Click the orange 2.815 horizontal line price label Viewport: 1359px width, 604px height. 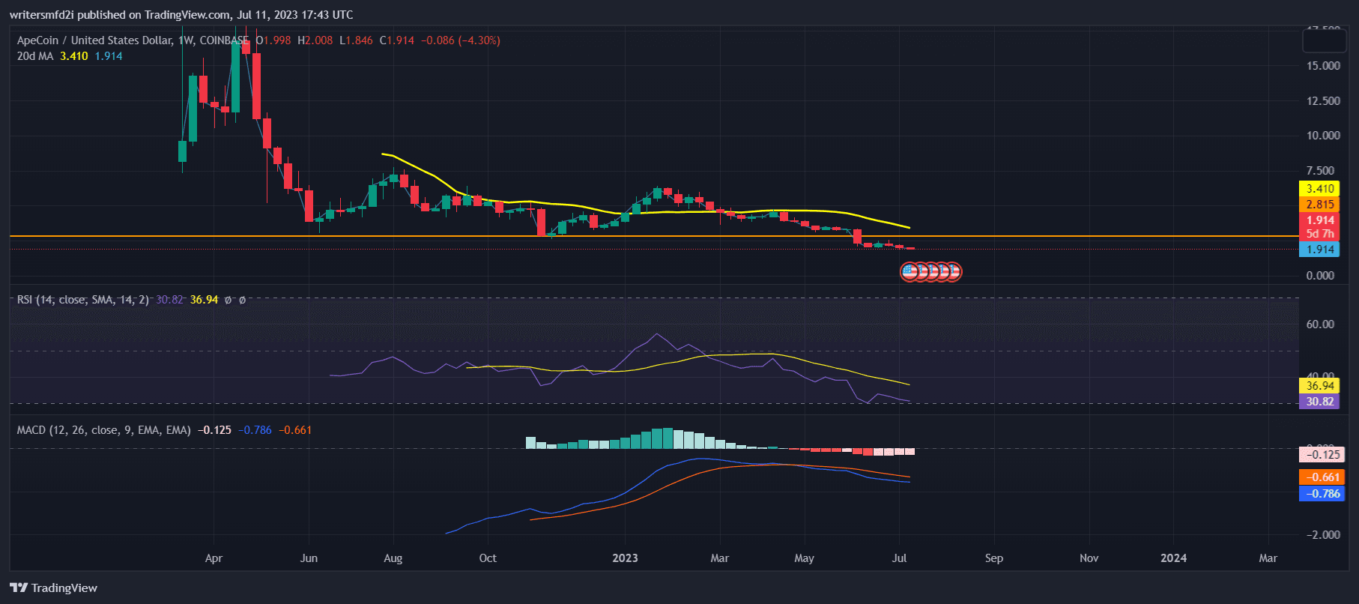(1319, 205)
